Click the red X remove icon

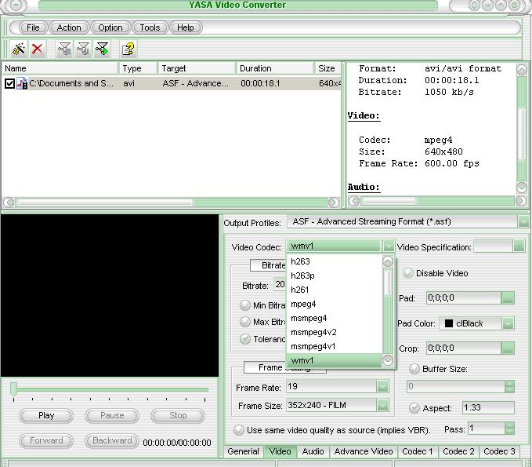tap(37, 49)
